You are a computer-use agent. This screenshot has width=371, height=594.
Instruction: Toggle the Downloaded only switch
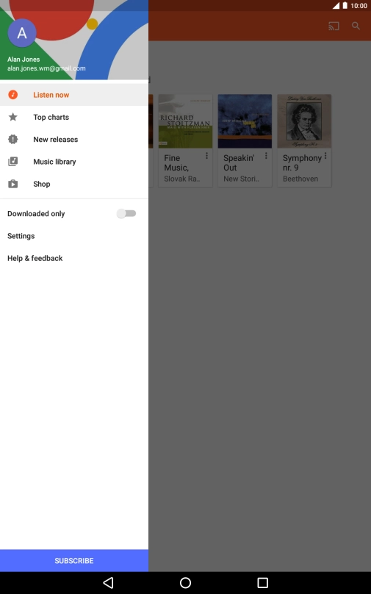coord(126,214)
